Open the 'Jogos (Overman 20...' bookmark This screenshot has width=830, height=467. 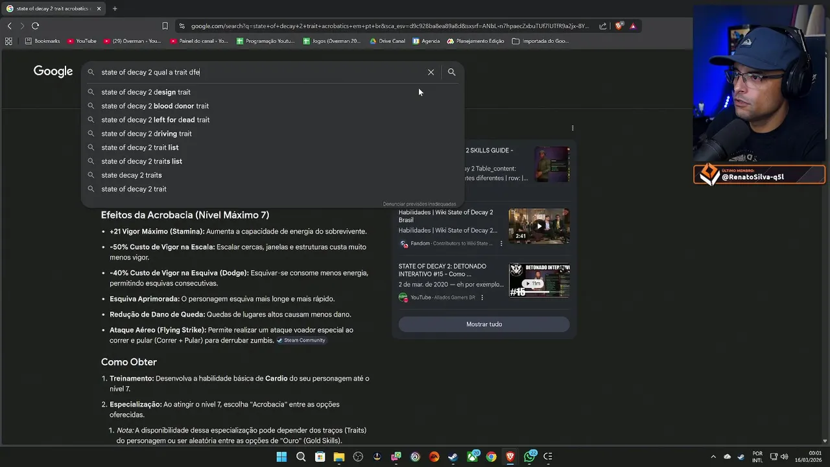click(331, 41)
